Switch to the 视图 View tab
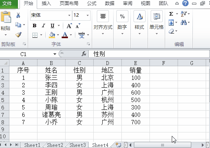Viewport: 210px width, 148px height. [x=146, y=4]
